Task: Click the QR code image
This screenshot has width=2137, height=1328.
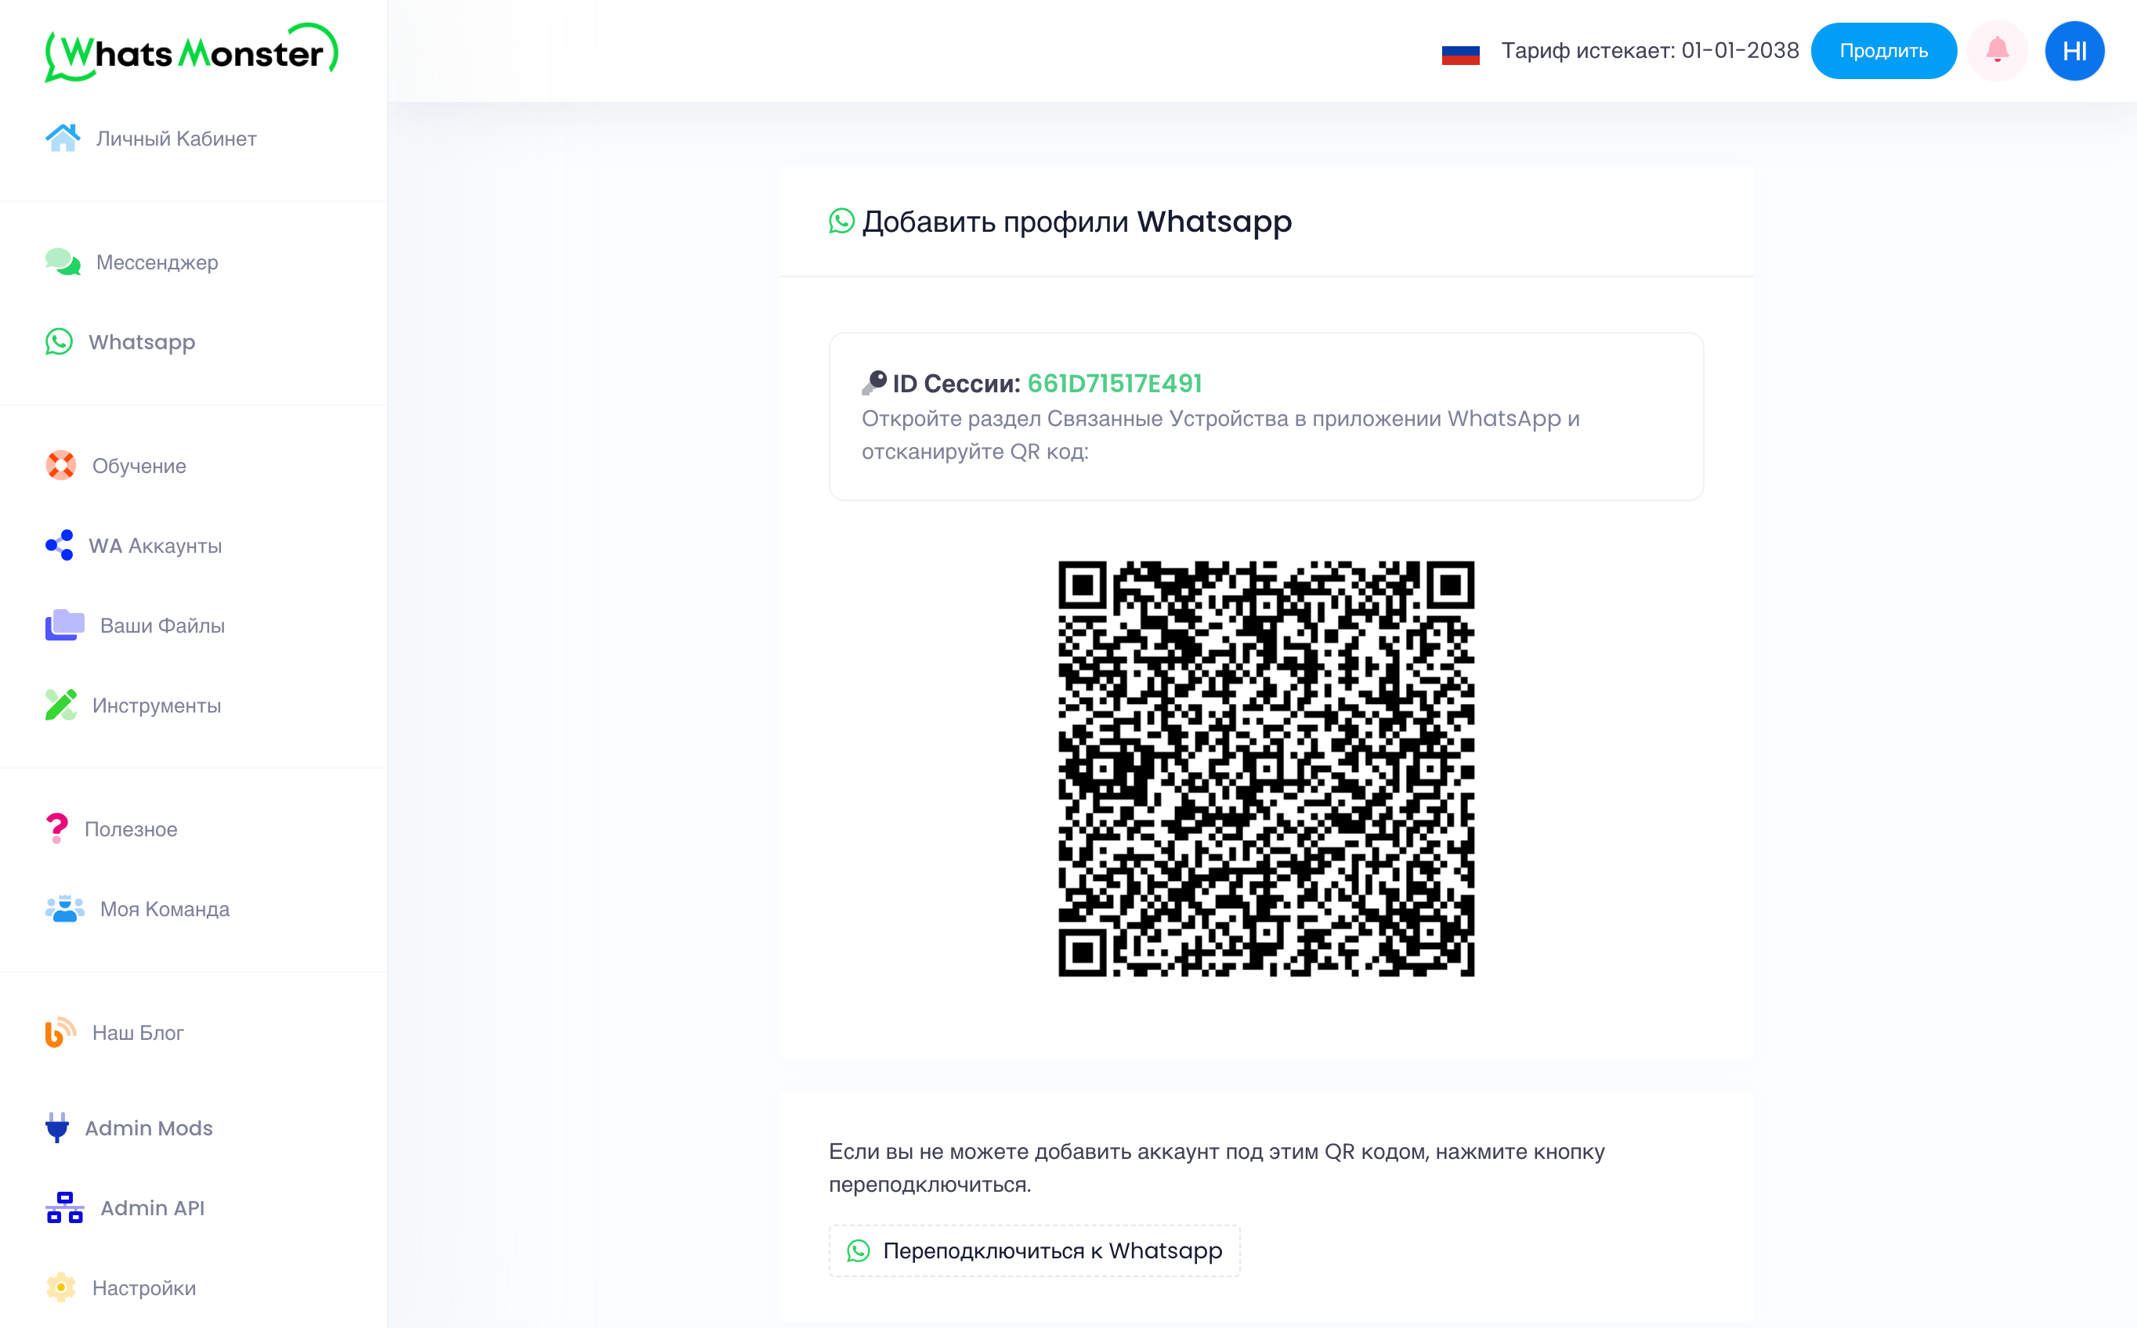Action: coord(1266,768)
